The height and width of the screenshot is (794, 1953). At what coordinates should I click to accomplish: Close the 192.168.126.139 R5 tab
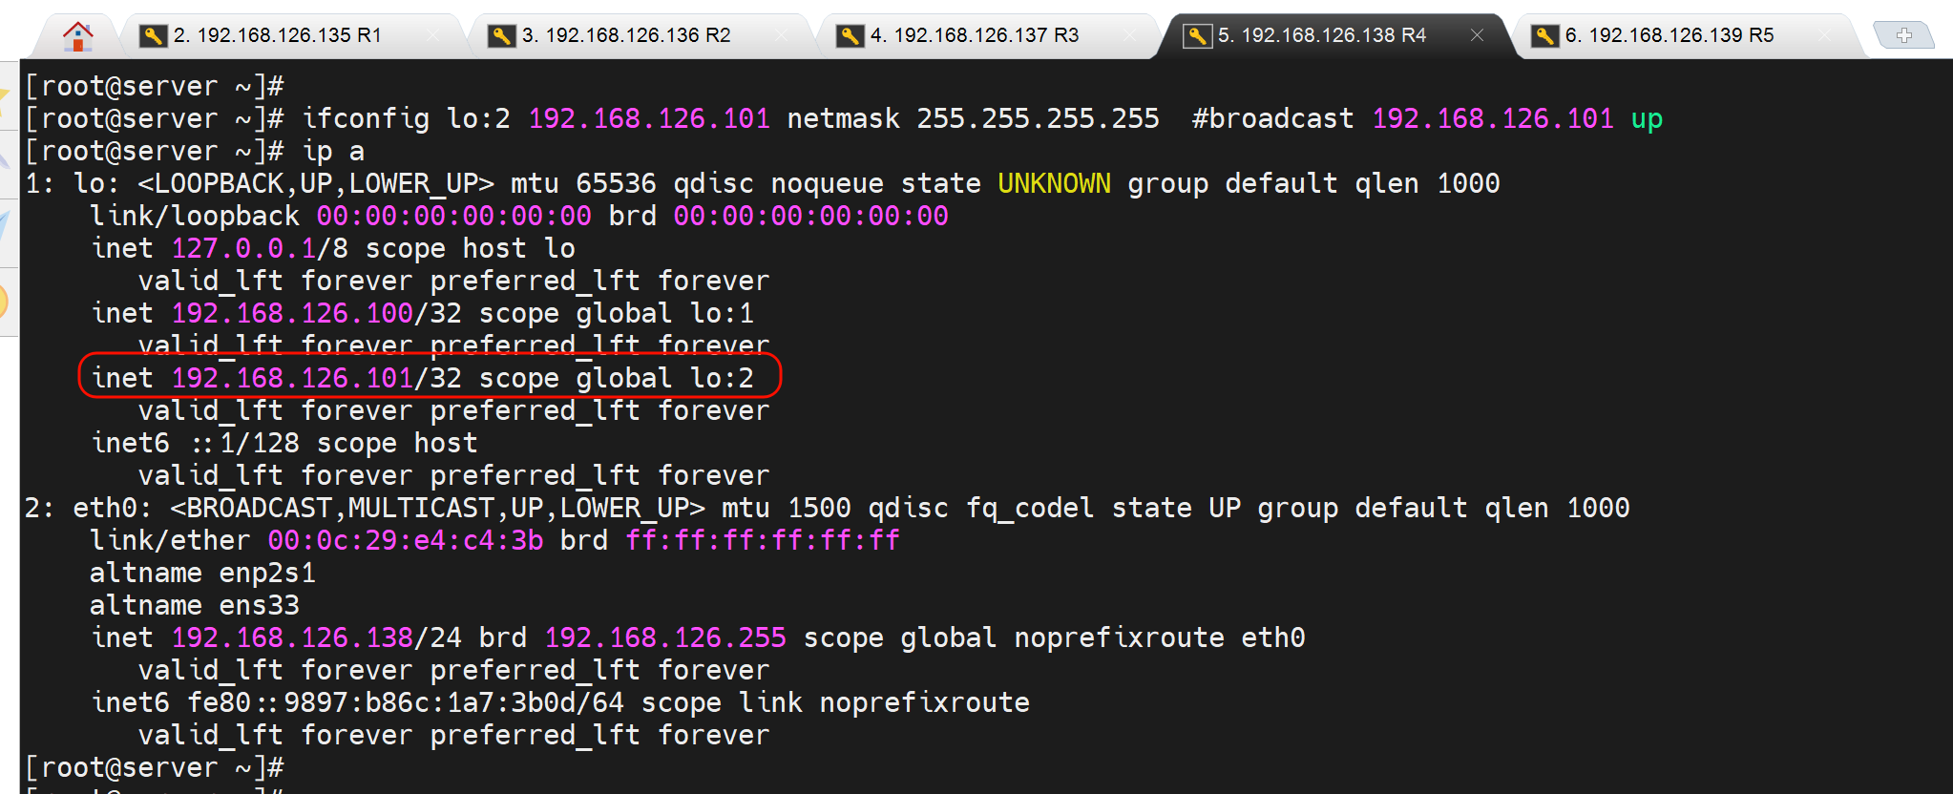(x=1824, y=35)
